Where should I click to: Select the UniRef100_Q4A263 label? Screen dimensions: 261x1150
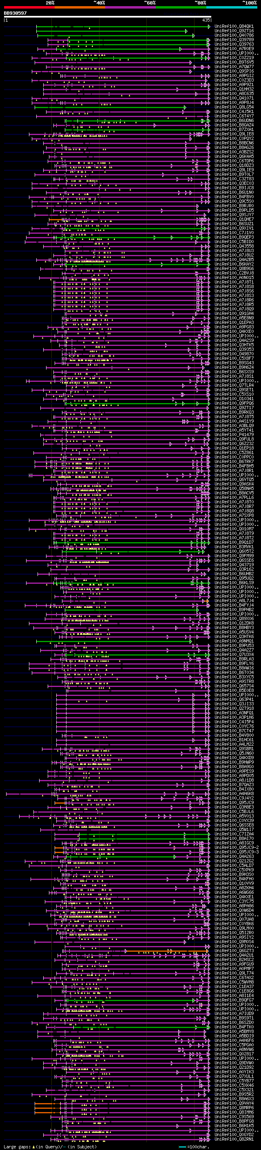click(x=234, y=856)
